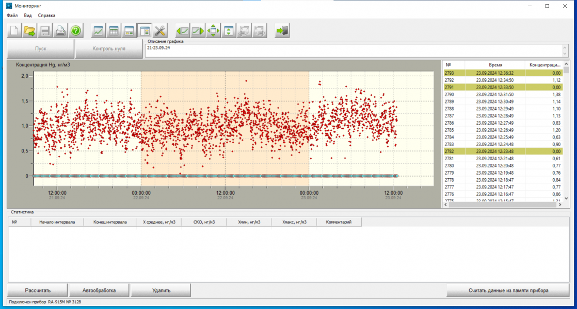Exit using the green arrow door icon
The height and width of the screenshot is (309, 577).
click(x=282, y=31)
